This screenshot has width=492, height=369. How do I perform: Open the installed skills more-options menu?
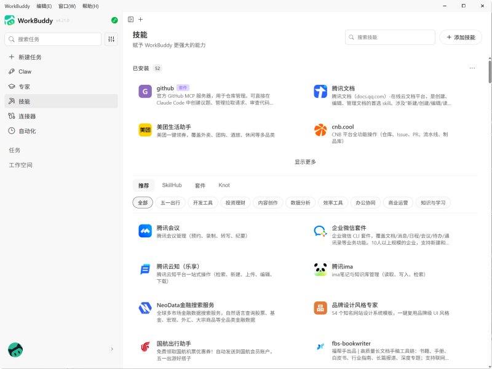pyautogui.click(x=472, y=68)
